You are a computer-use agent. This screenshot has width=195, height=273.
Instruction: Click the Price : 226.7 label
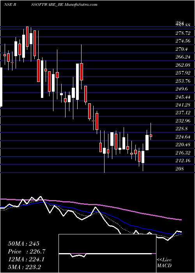27,252
